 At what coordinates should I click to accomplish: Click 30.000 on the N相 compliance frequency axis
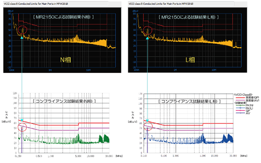(x=109, y=156)
